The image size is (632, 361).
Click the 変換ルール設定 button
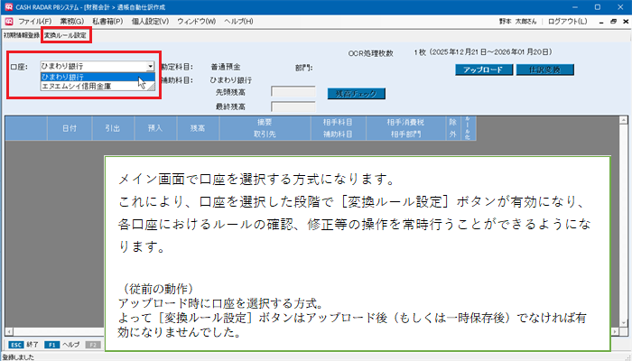coord(65,35)
